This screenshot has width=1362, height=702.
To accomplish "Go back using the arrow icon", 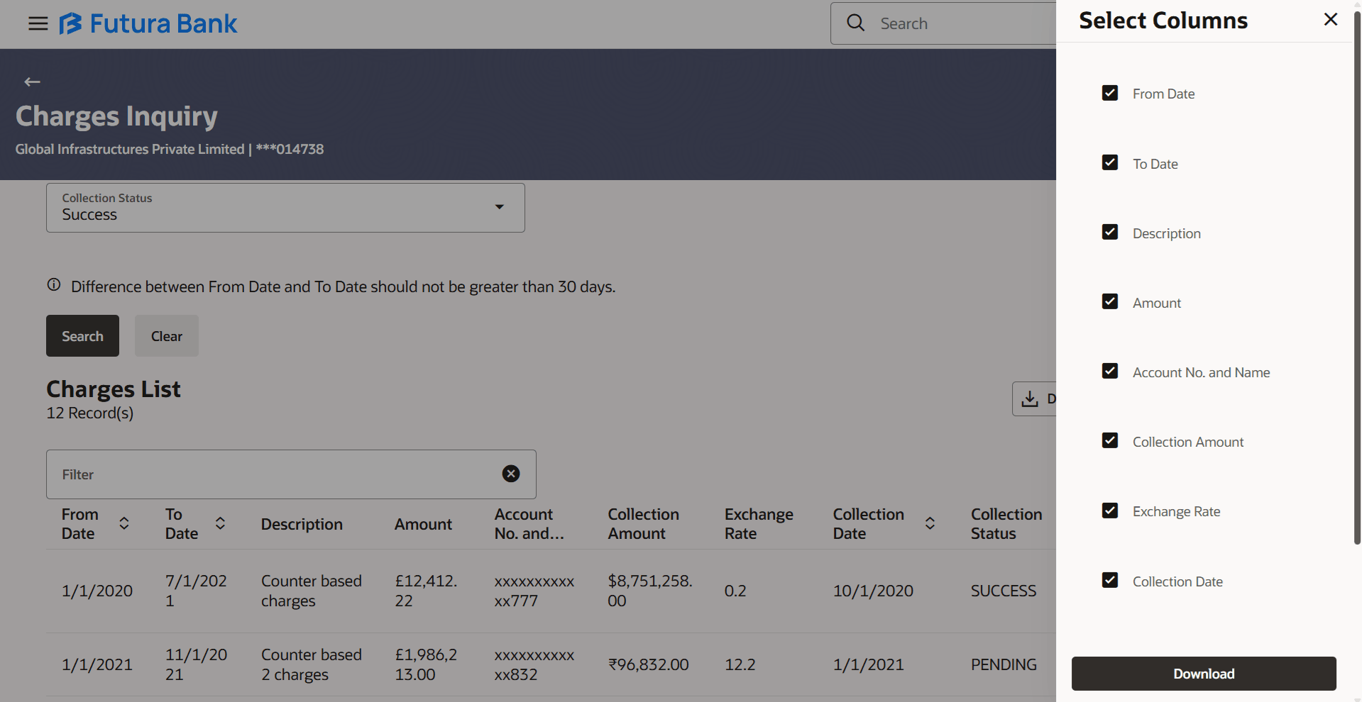I will point(32,82).
